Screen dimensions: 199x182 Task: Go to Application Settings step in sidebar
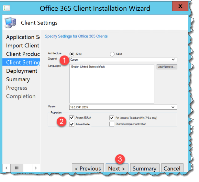coord(23,37)
